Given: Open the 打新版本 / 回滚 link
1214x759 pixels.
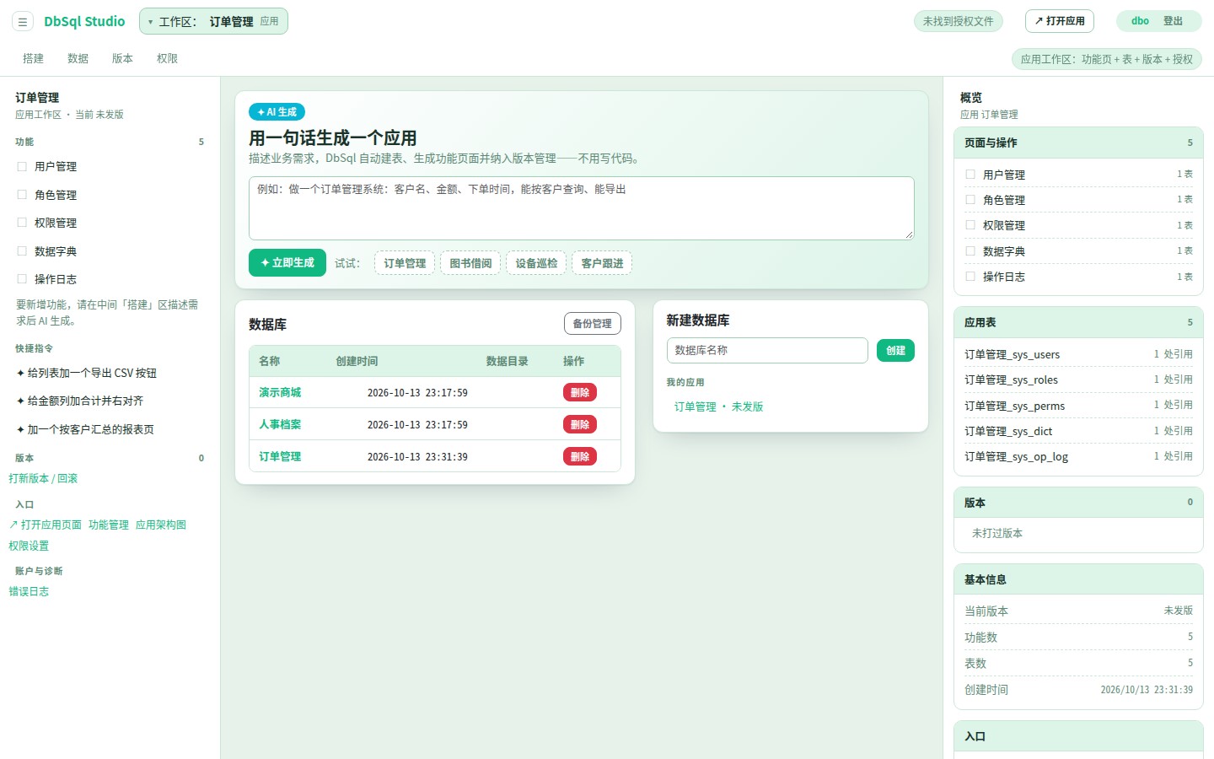Looking at the screenshot, I should pos(43,478).
